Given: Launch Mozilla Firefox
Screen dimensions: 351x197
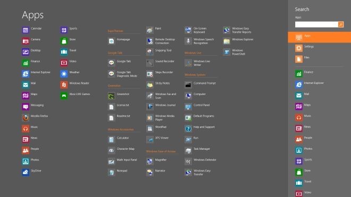Looking at the screenshot, I should tap(26, 118).
